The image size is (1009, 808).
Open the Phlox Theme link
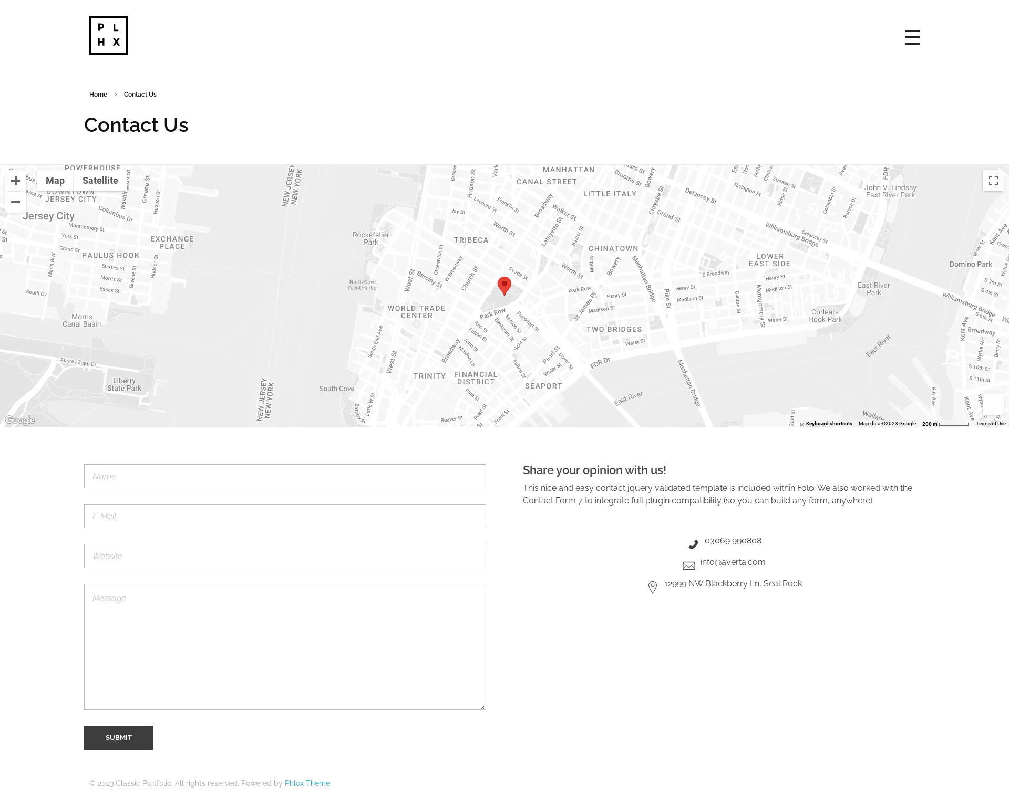[x=307, y=783]
